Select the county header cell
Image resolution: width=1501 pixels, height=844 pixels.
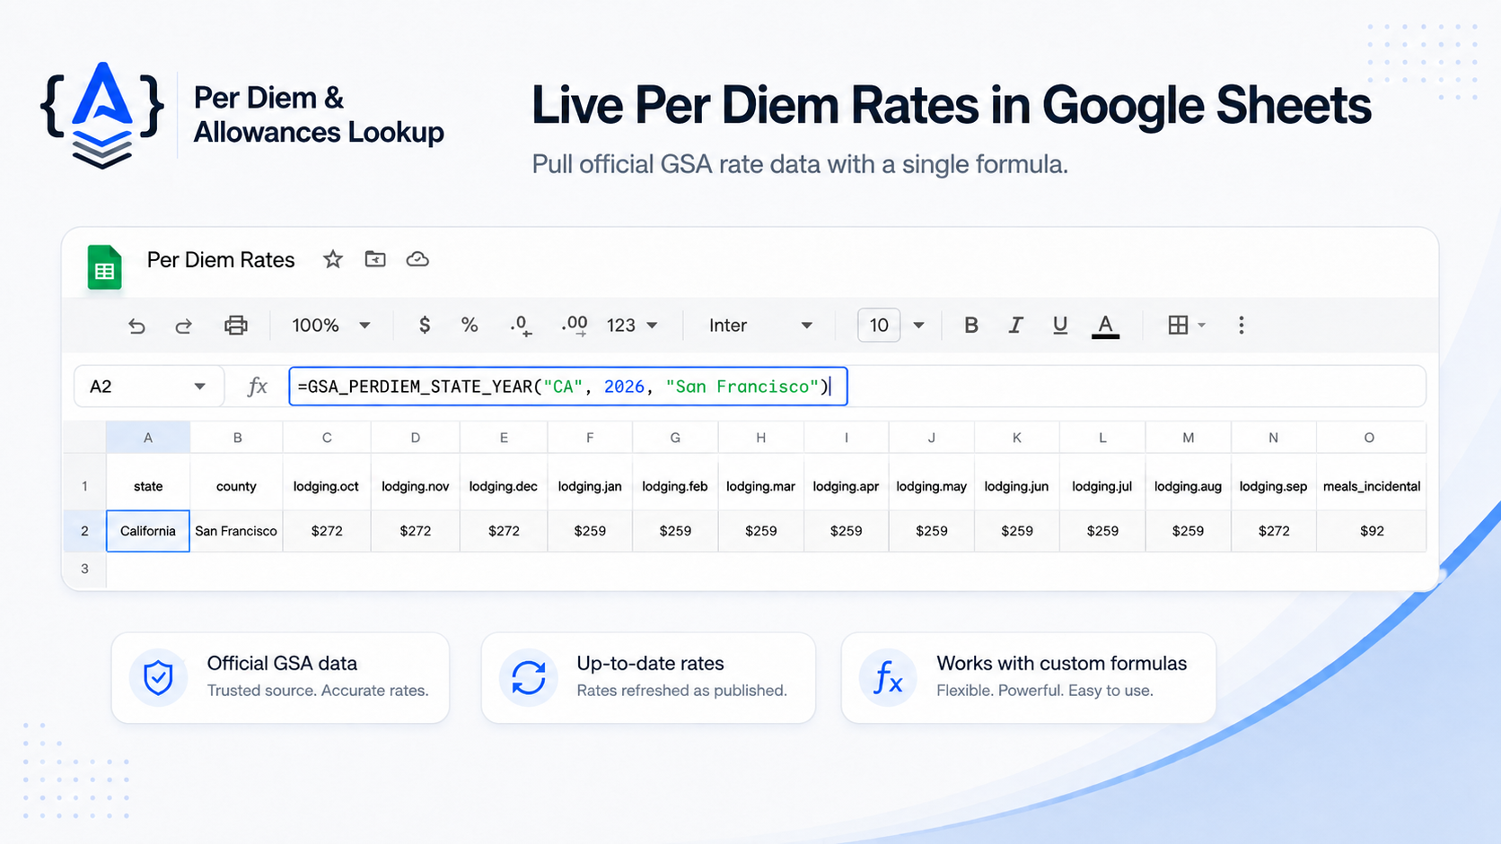coord(236,486)
